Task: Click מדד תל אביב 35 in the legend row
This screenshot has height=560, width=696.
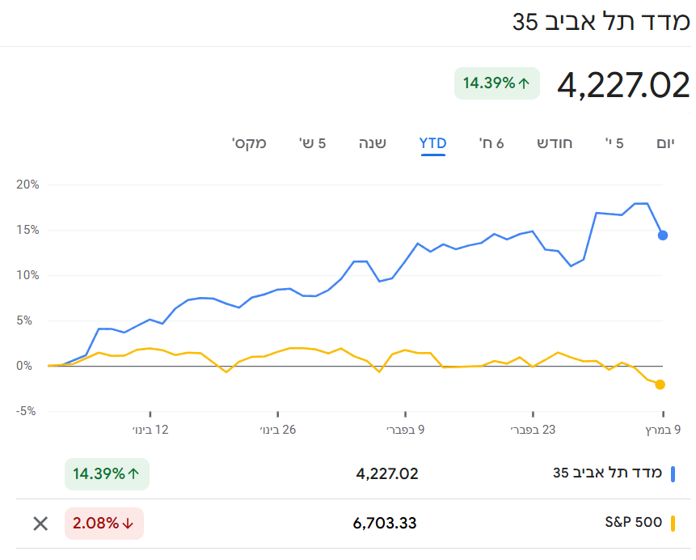Action: (x=607, y=473)
